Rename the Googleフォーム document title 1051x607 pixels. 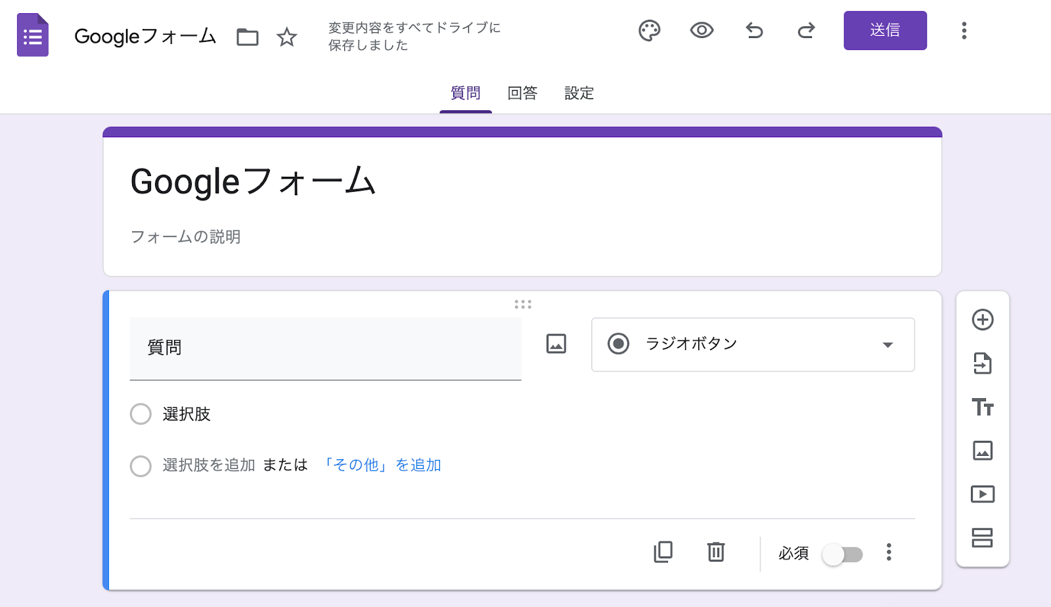pos(145,36)
